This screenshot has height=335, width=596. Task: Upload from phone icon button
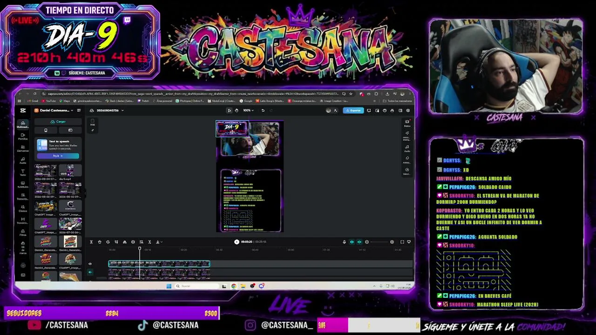[x=46, y=130]
